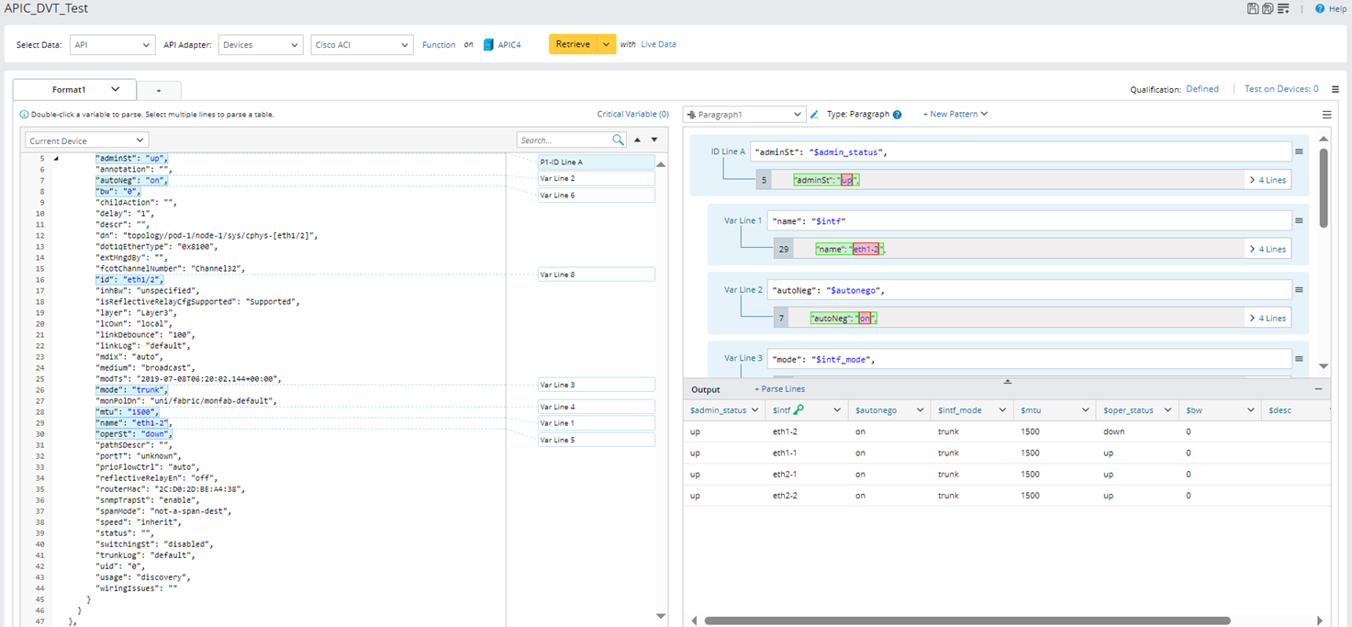Collapse the JSON tree at line 5
Screen dimensions: 1352x627
(x=56, y=159)
